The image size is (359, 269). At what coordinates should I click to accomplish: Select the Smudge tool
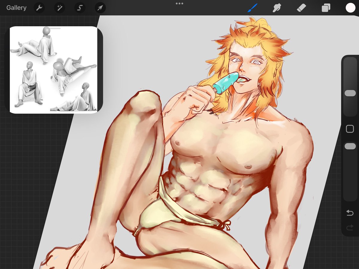point(277,8)
